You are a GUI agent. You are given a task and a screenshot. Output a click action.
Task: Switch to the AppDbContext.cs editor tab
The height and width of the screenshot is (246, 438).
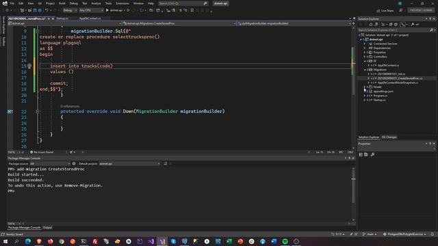coord(90,18)
